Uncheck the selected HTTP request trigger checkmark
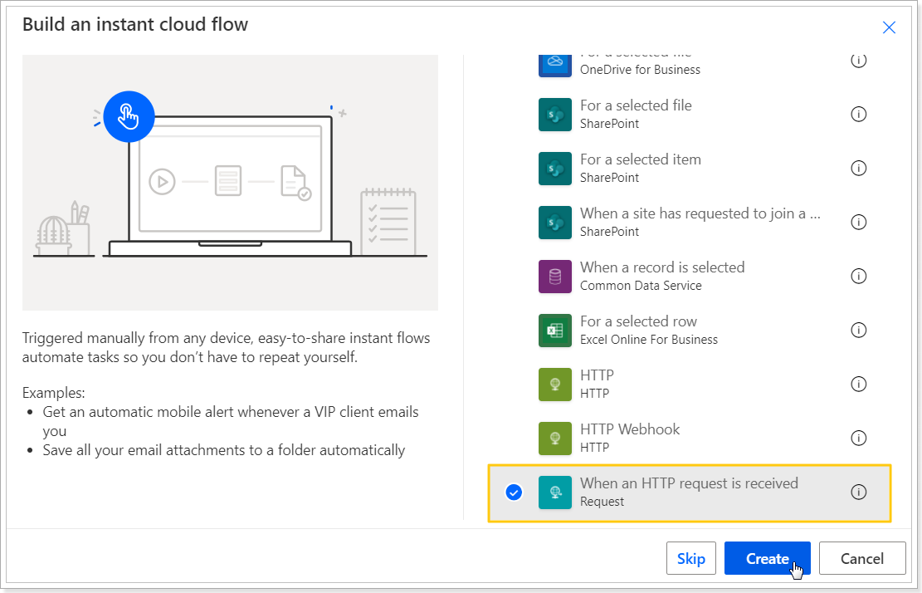The image size is (922, 593). pyautogui.click(x=514, y=493)
